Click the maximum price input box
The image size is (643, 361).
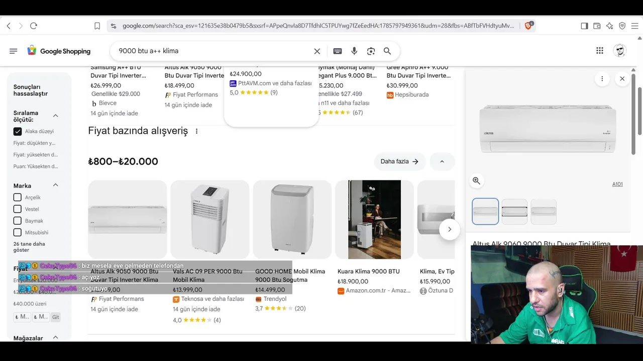tap(41, 317)
